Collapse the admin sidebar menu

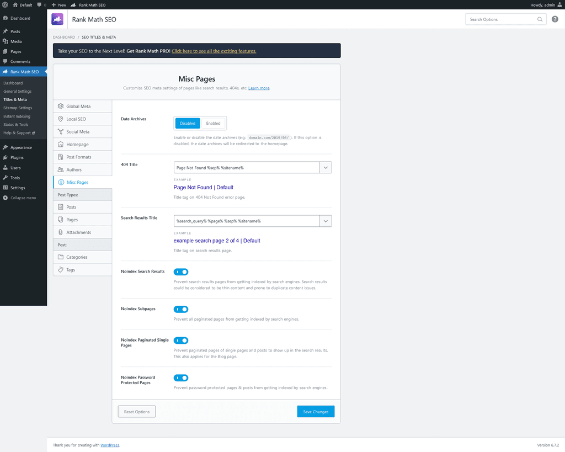pyautogui.click(x=23, y=198)
